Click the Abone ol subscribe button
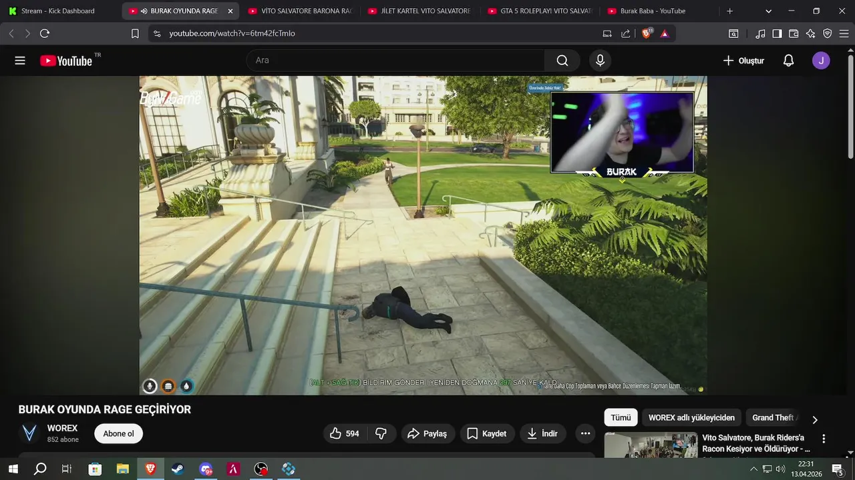 point(118,433)
